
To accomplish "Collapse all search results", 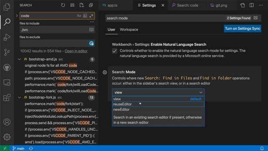I will click(x=91, y=5).
